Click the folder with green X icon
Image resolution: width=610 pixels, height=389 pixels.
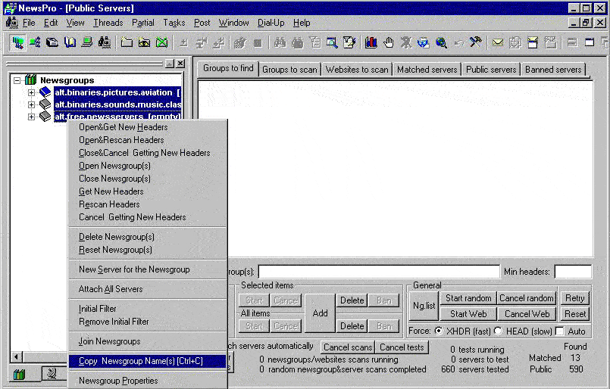(161, 42)
